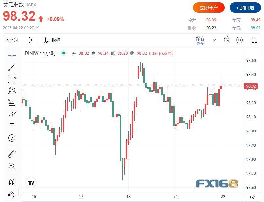Open the 指标 indicators menu

pyautogui.click(x=52, y=40)
